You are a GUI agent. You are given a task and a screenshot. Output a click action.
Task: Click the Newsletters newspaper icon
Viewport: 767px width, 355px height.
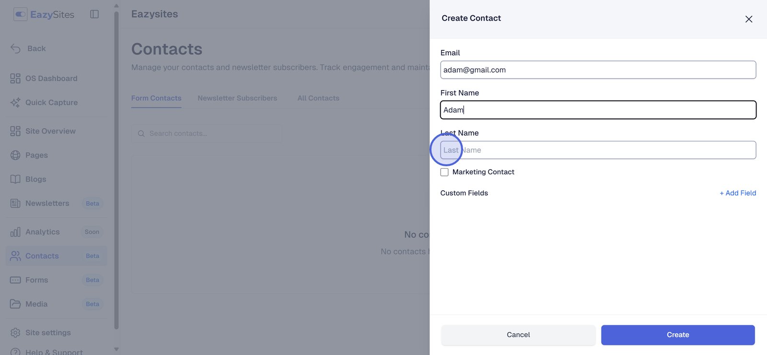(x=15, y=203)
